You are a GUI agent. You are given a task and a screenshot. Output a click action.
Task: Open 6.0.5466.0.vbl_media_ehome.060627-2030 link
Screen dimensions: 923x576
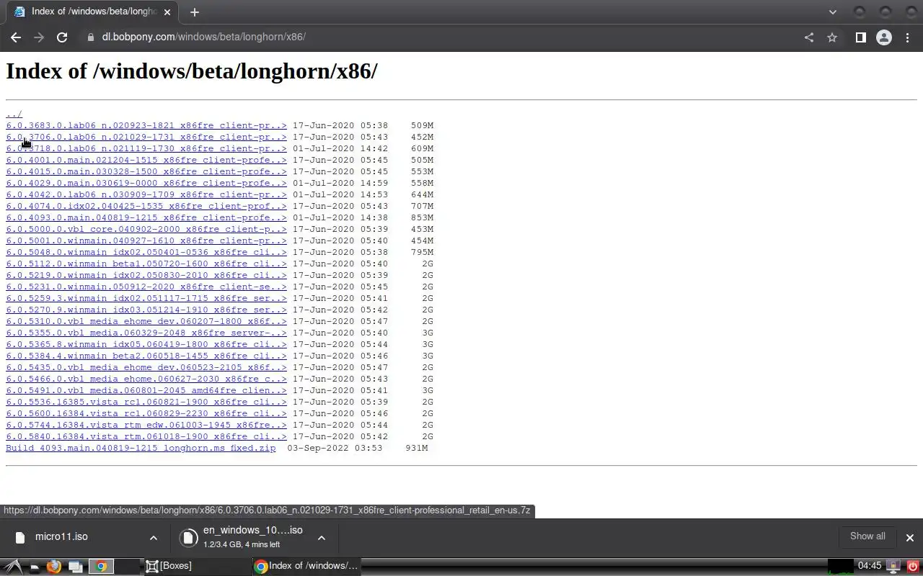146,379
